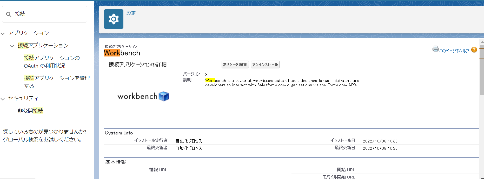Click the Setup gear icon
The image size is (484, 179).
pos(114,19)
